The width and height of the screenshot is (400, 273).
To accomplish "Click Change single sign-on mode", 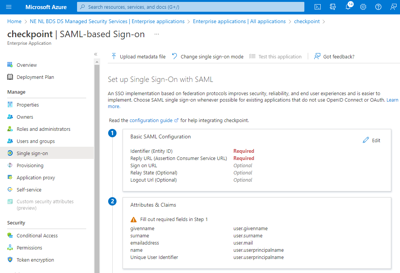I will (x=207, y=56).
